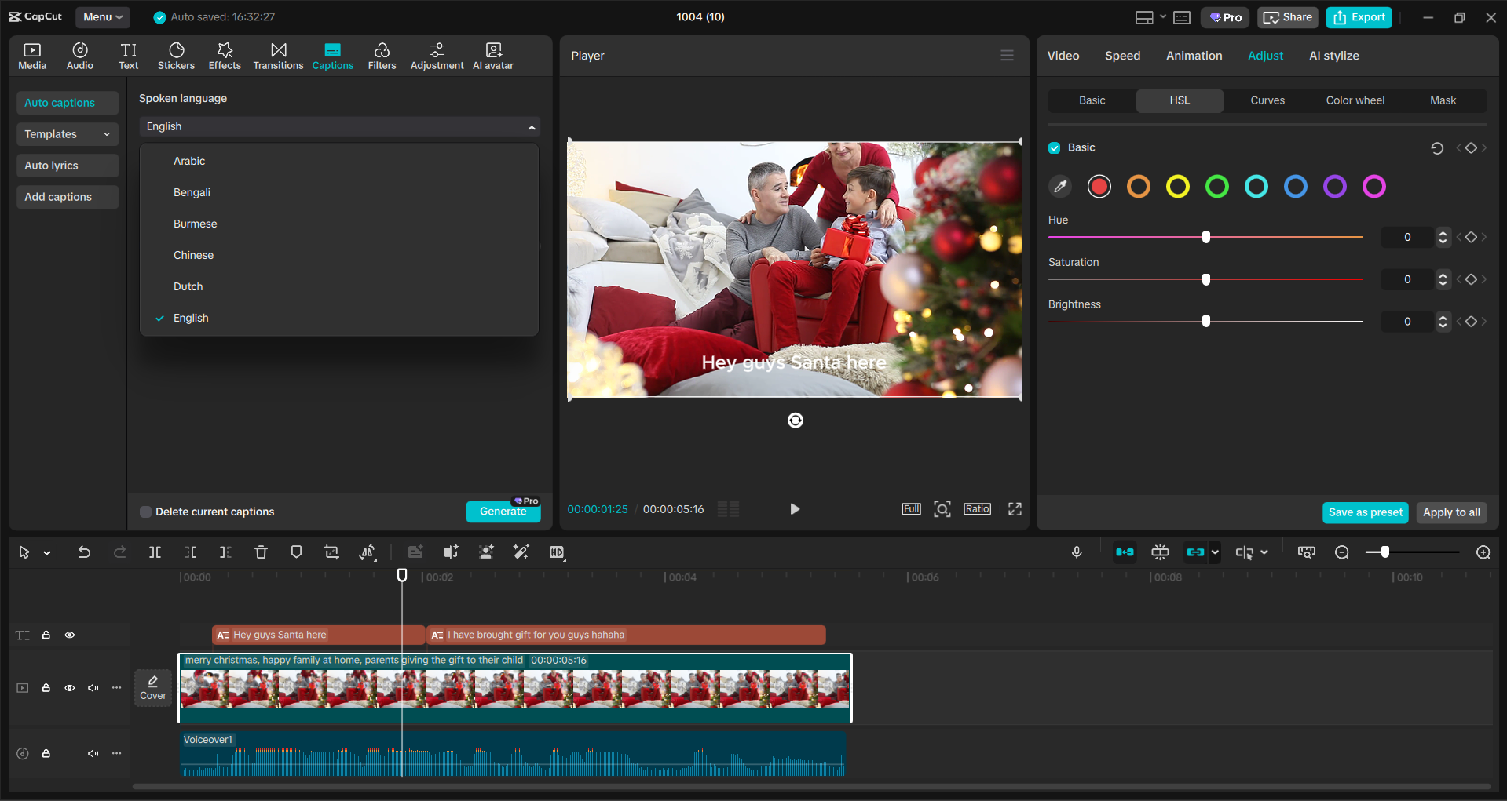
Task: Open the Effects panel
Action: coord(225,55)
